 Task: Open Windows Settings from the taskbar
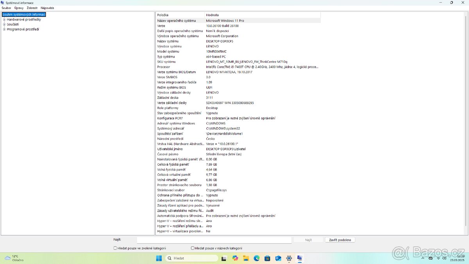289,258
